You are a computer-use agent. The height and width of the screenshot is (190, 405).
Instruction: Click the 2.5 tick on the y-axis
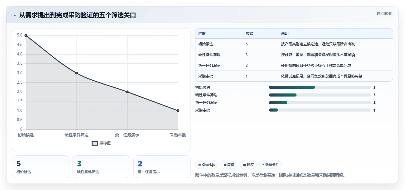coord(20,82)
